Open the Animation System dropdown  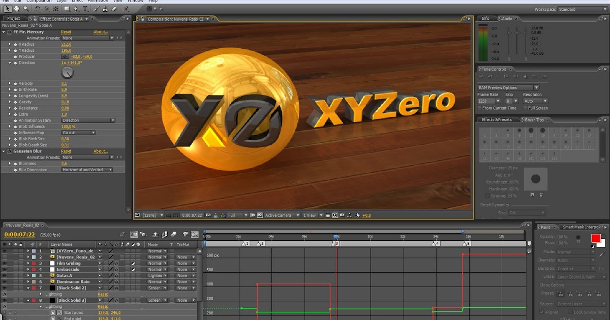click(x=88, y=120)
